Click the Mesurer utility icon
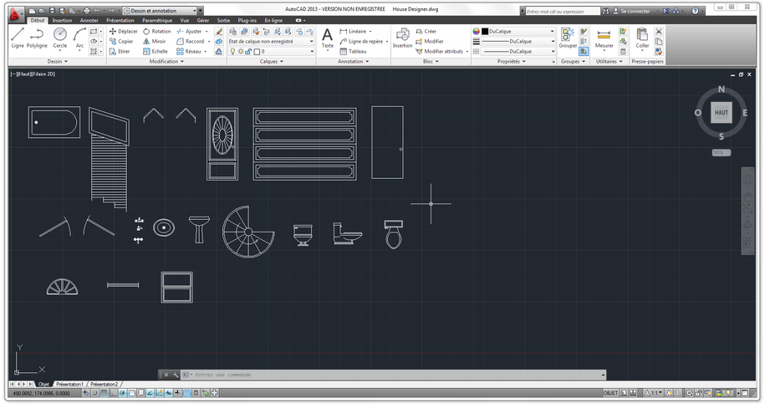This screenshot has height=404, width=765. pos(604,37)
